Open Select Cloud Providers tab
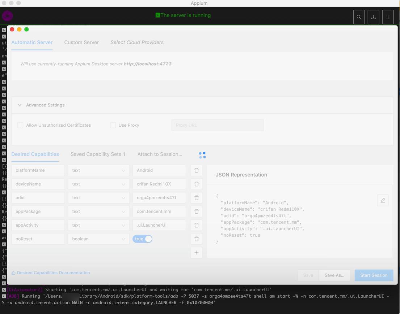400x314 pixels. click(x=137, y=43)
